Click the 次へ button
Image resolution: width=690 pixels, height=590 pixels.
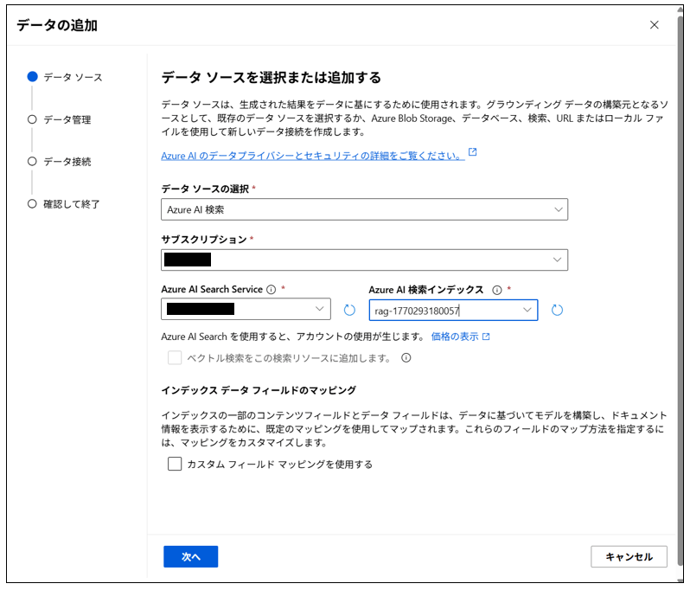pos(190,557)
